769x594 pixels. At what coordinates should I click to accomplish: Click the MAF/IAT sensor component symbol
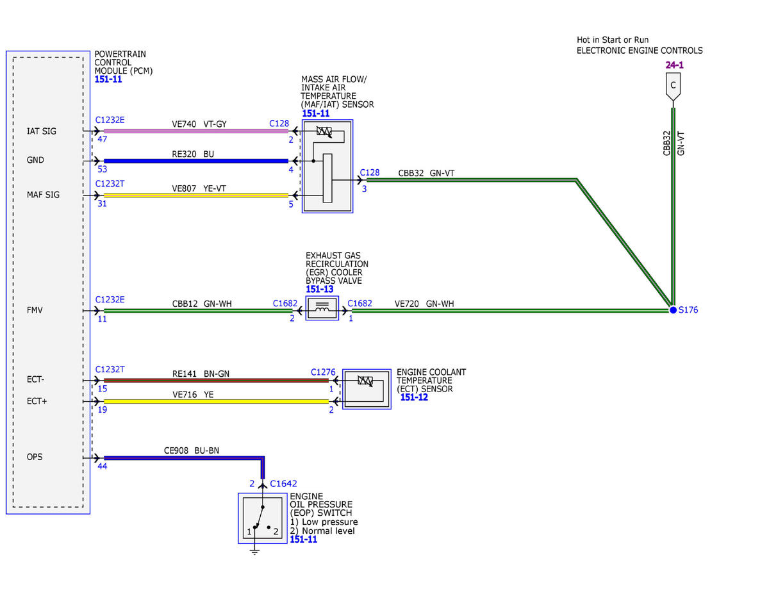[327, 166]
